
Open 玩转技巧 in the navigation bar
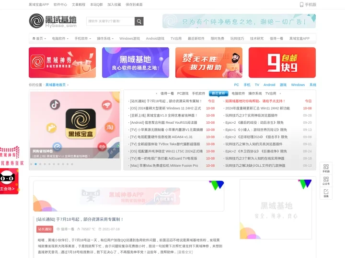click(x=237, y=38)
